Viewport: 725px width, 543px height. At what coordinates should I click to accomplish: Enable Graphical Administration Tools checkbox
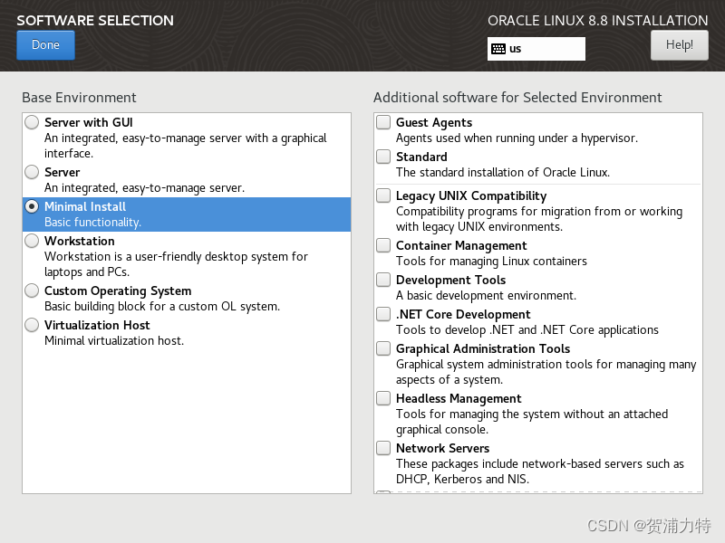tap(383, 348)
